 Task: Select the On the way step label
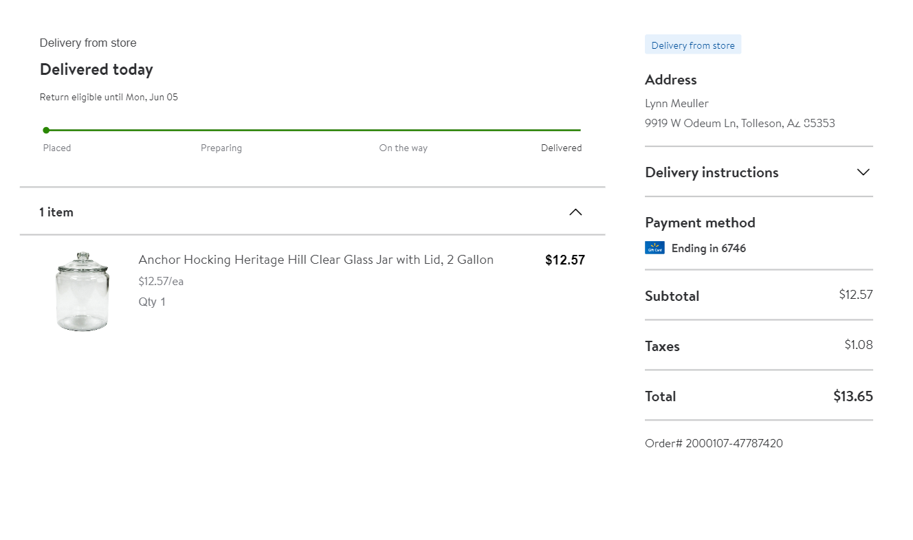(403, 148)
